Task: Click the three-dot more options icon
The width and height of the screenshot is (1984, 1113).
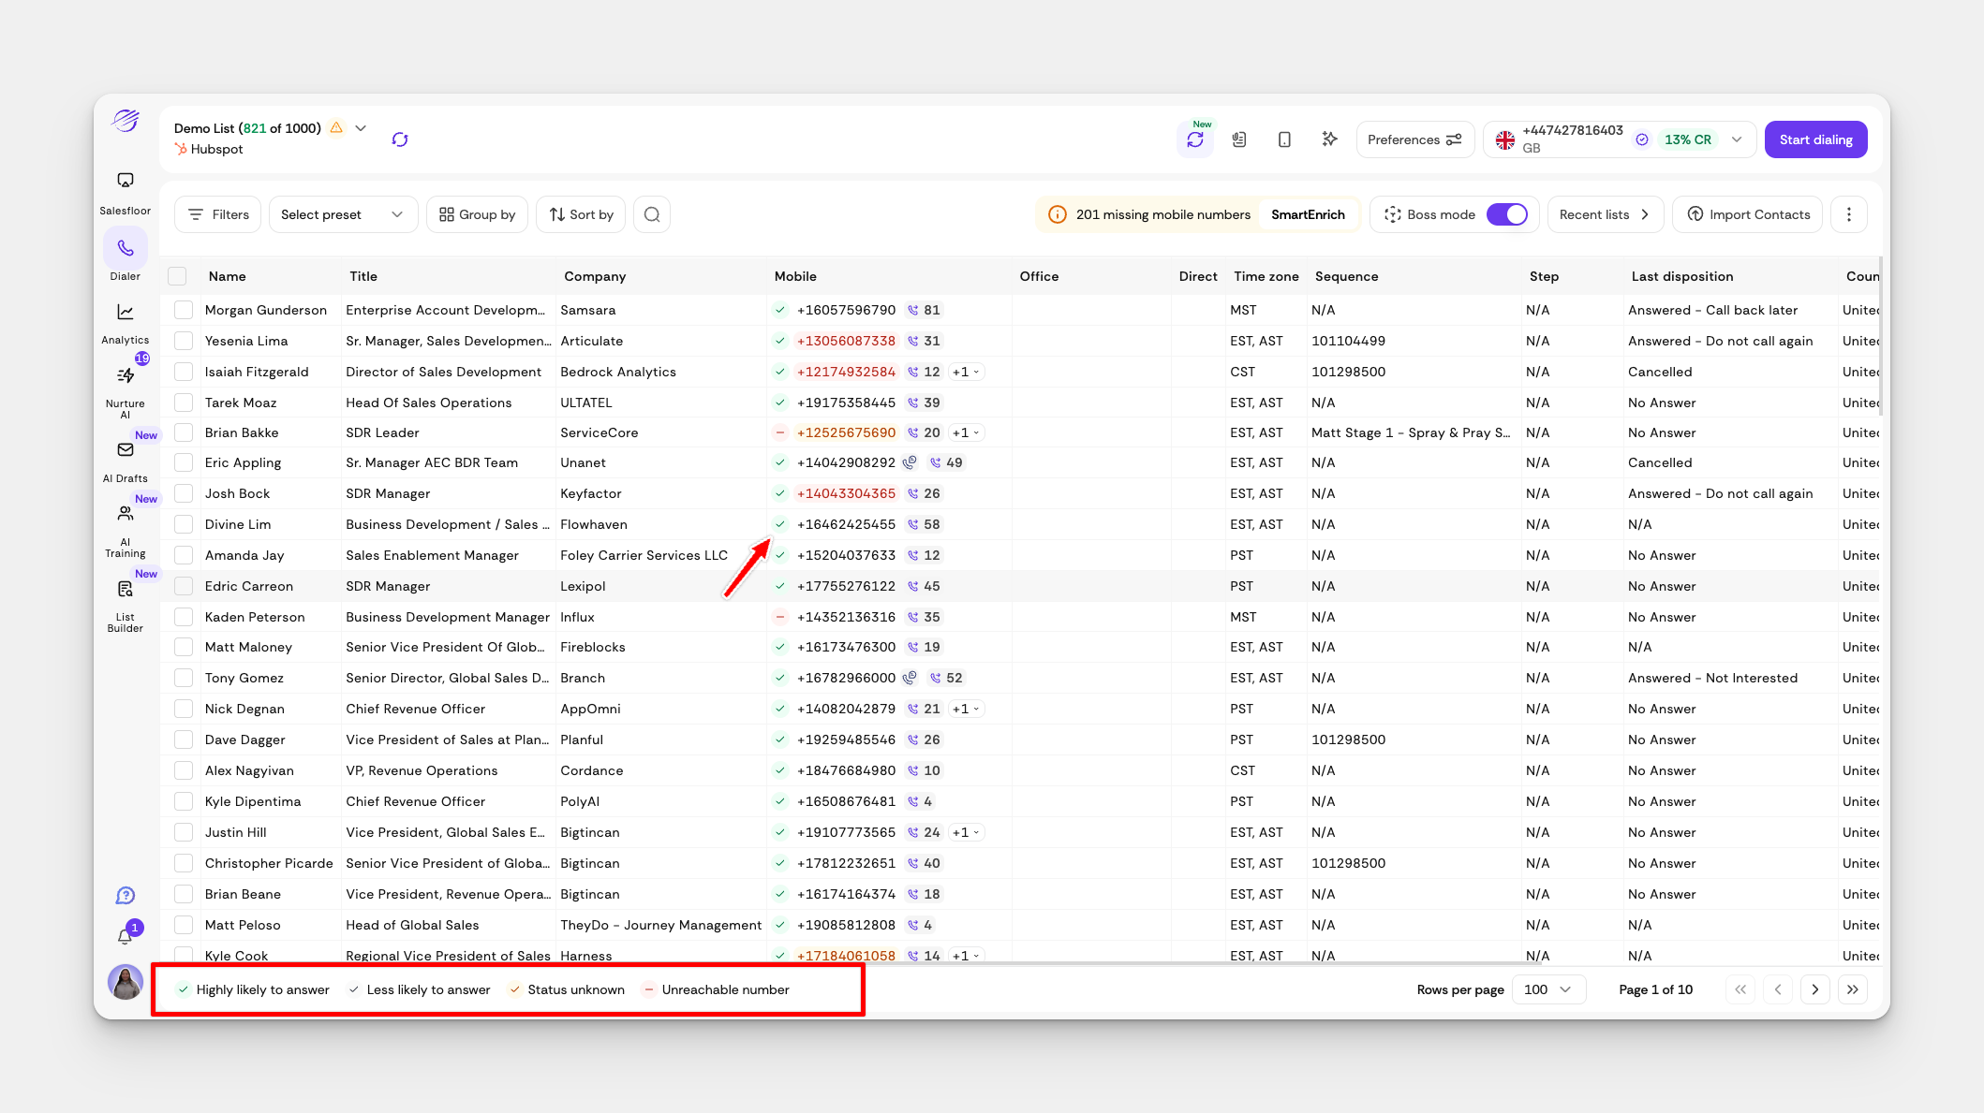Action: [1848, 214]
